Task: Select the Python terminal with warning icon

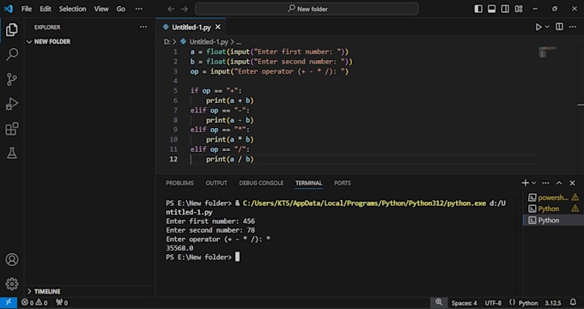Action: point(553,209)
